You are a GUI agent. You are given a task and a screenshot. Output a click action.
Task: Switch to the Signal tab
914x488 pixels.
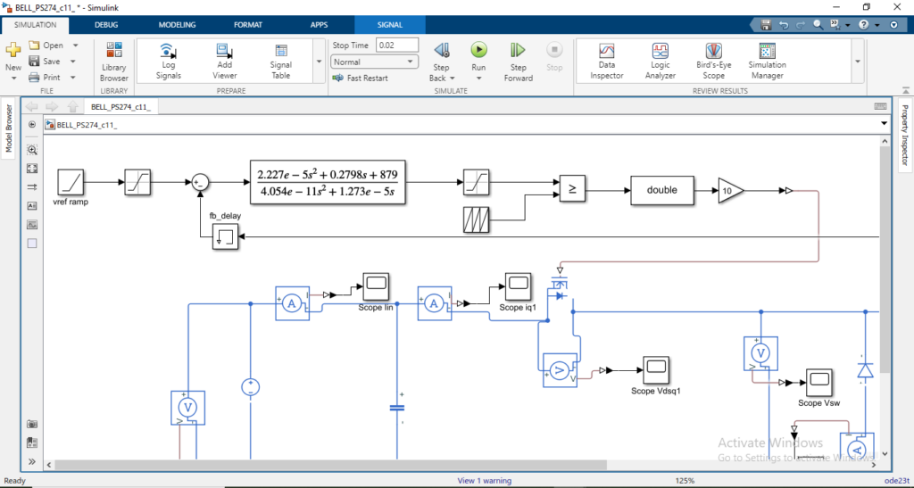(389, 24)
